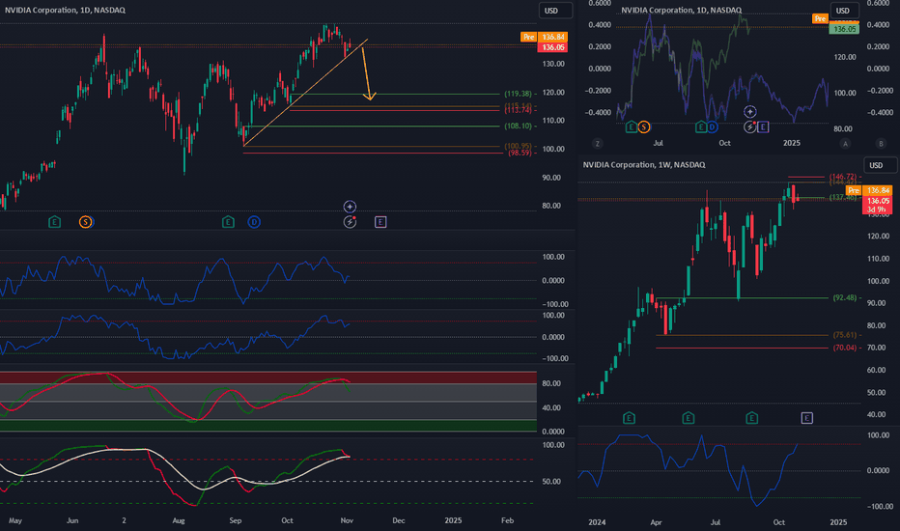Click the sparkle star icon in top-right chart
Image resolution: width=900 pixels, height=531 pixels.
point(750,111)
